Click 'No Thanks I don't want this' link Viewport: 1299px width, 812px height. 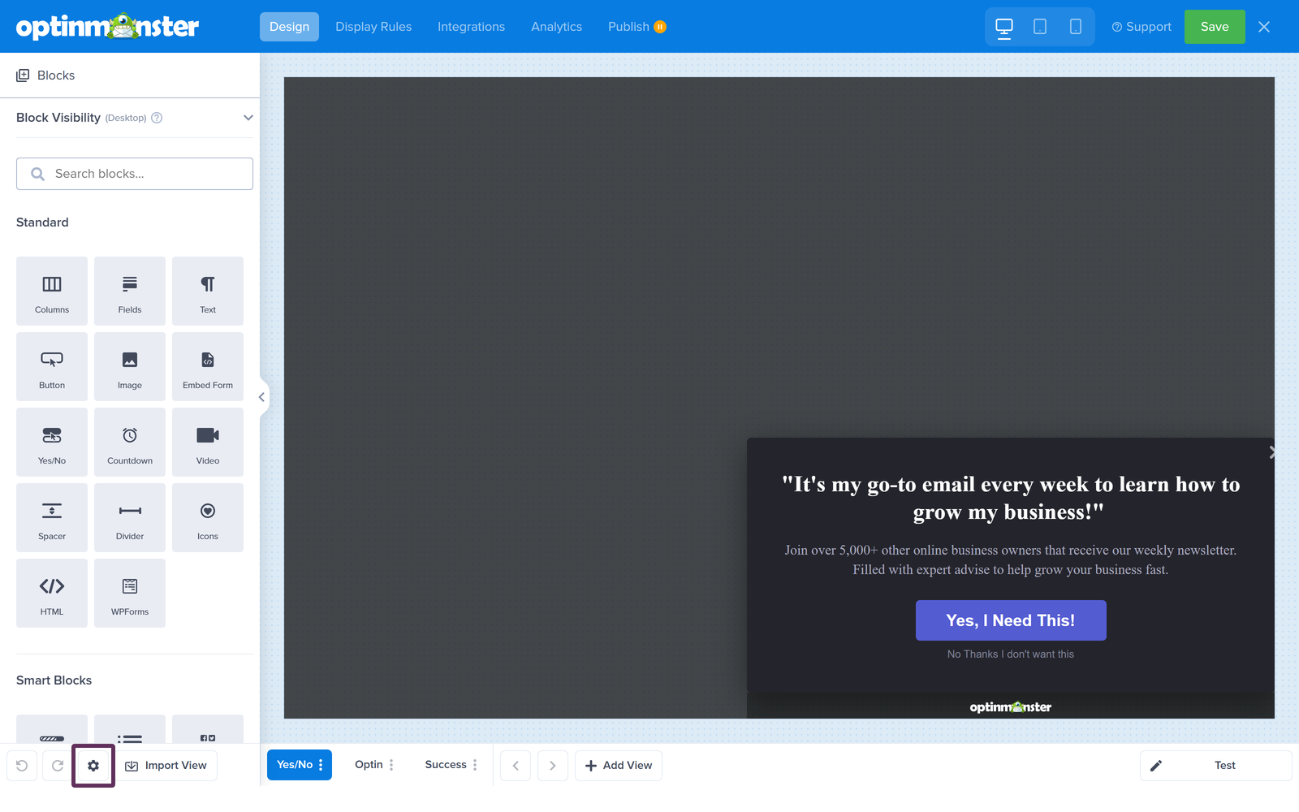point(1011,654)
